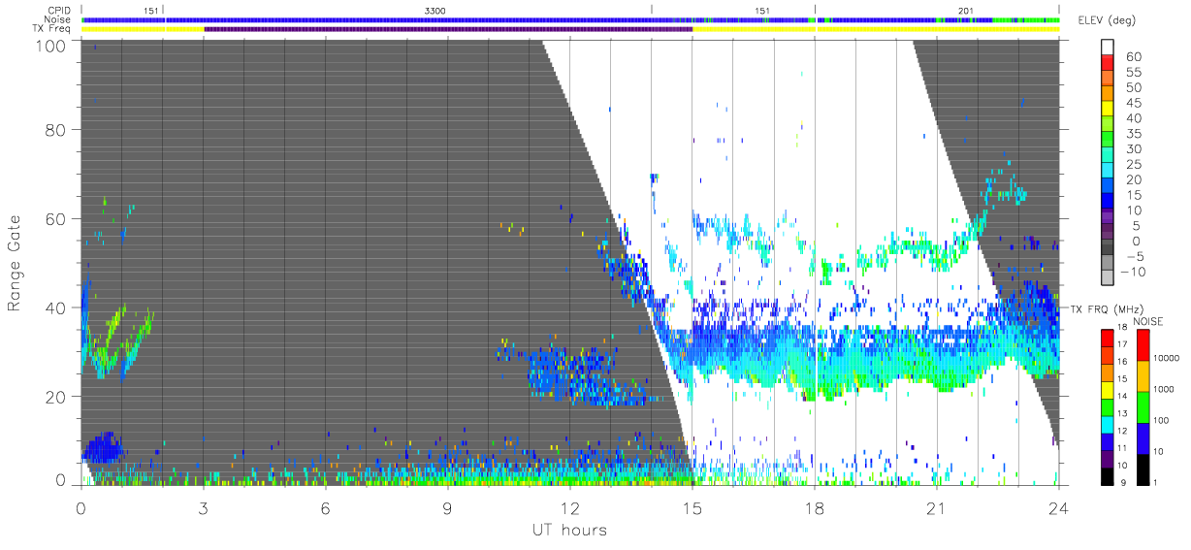Click the 60 tick on the Range Gate axis
Screen dimensions: 1191x550
tap(54, 218)
